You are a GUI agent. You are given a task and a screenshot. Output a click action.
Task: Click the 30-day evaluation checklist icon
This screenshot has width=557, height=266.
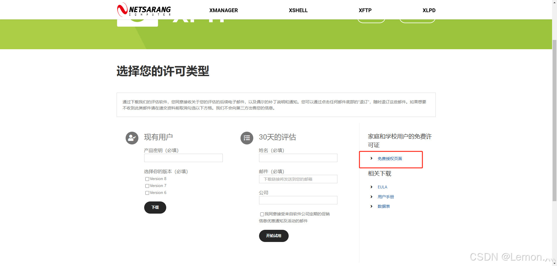[247, 138]
